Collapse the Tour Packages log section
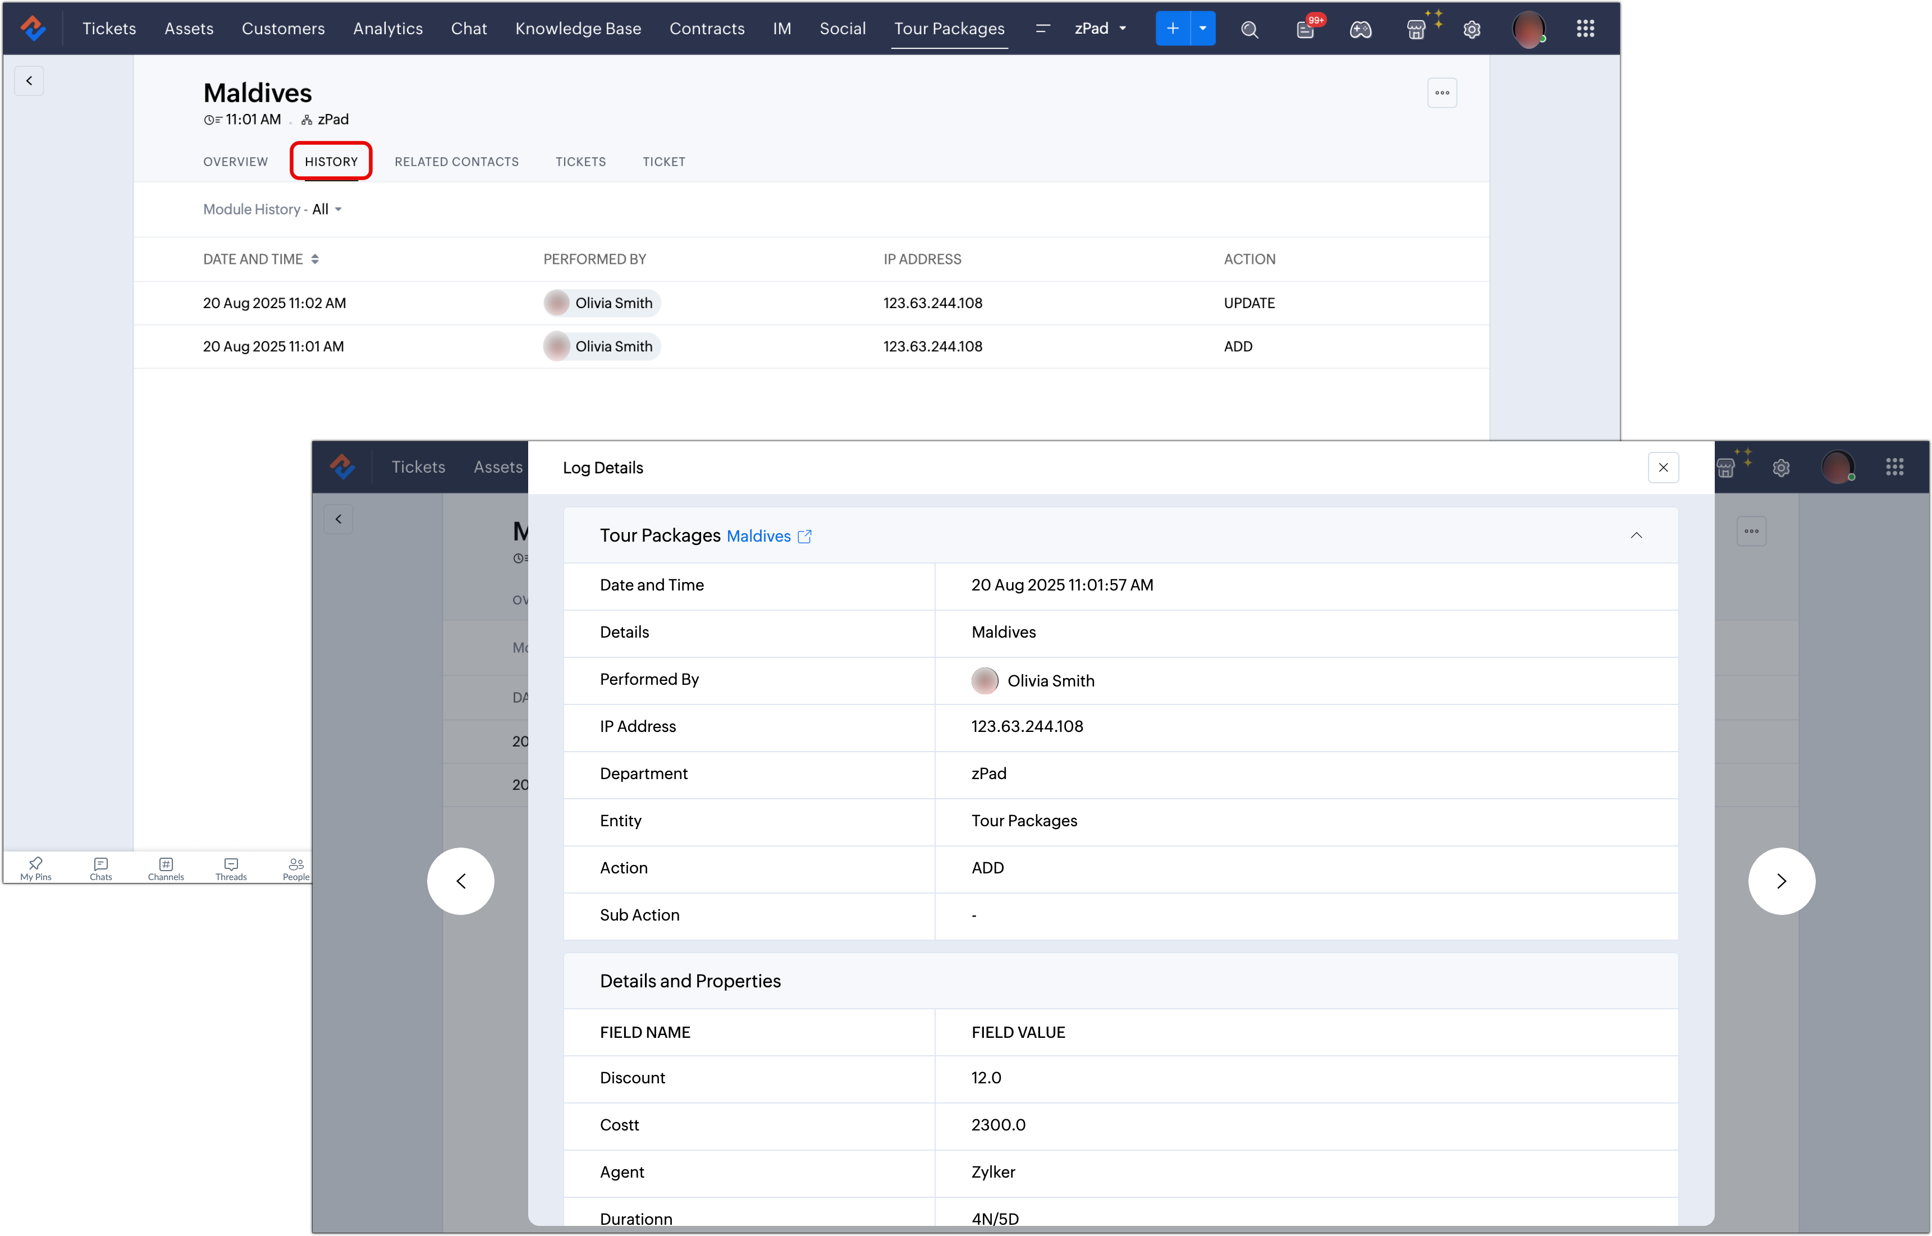1932x1236 pixels. click(1636, 535)
